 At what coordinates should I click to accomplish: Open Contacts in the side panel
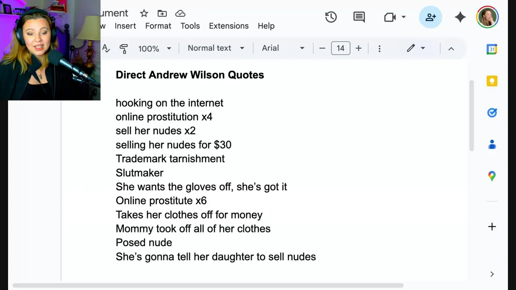[x=492, y=144]
